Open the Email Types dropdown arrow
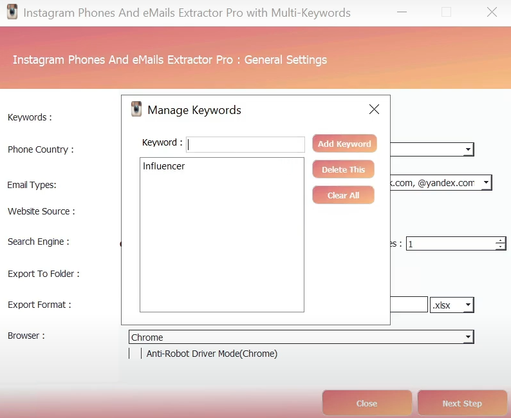511x418 pixels. tap(485, 183)
